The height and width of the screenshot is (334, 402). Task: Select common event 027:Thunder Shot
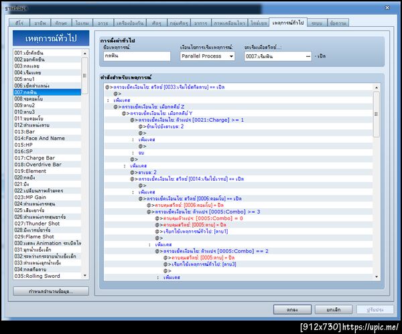pos(47,224)
